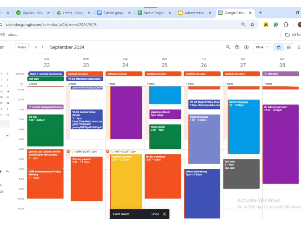
Task: Close the favour Project tab
Action: pos(170,13)
